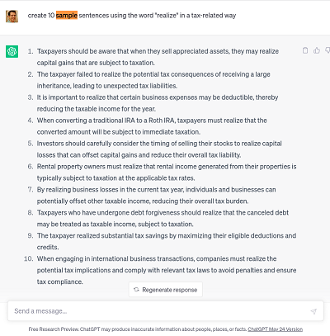Click the user profile photo avatar
This screenshot has width=330, height=336.
pos(12,17)
